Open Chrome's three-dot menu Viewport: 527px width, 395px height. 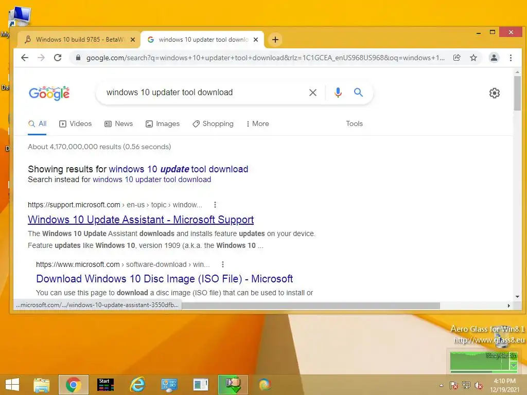tap(511, 58)
